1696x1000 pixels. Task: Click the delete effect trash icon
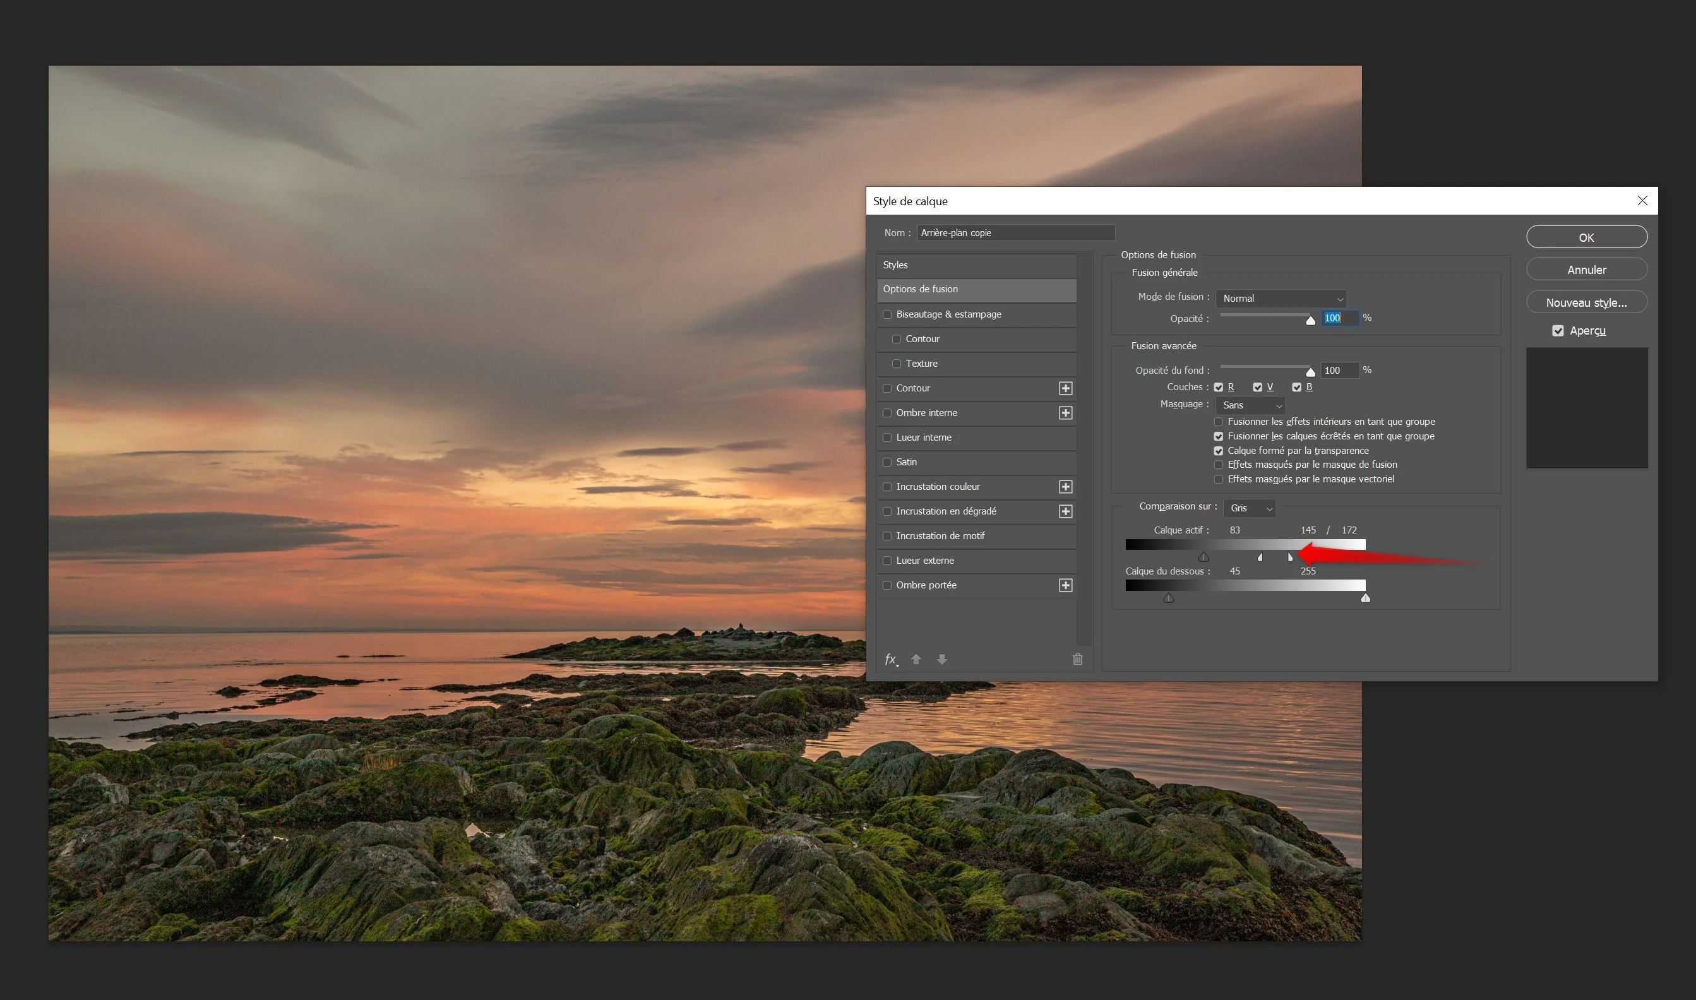pos(1077,659)
